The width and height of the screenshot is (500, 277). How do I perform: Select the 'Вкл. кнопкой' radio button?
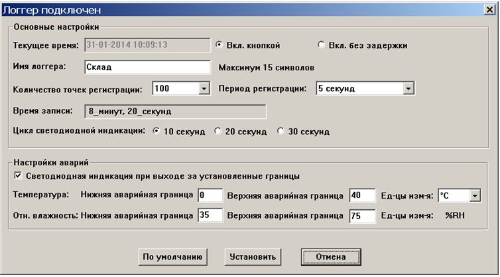(x=220, y=45)
